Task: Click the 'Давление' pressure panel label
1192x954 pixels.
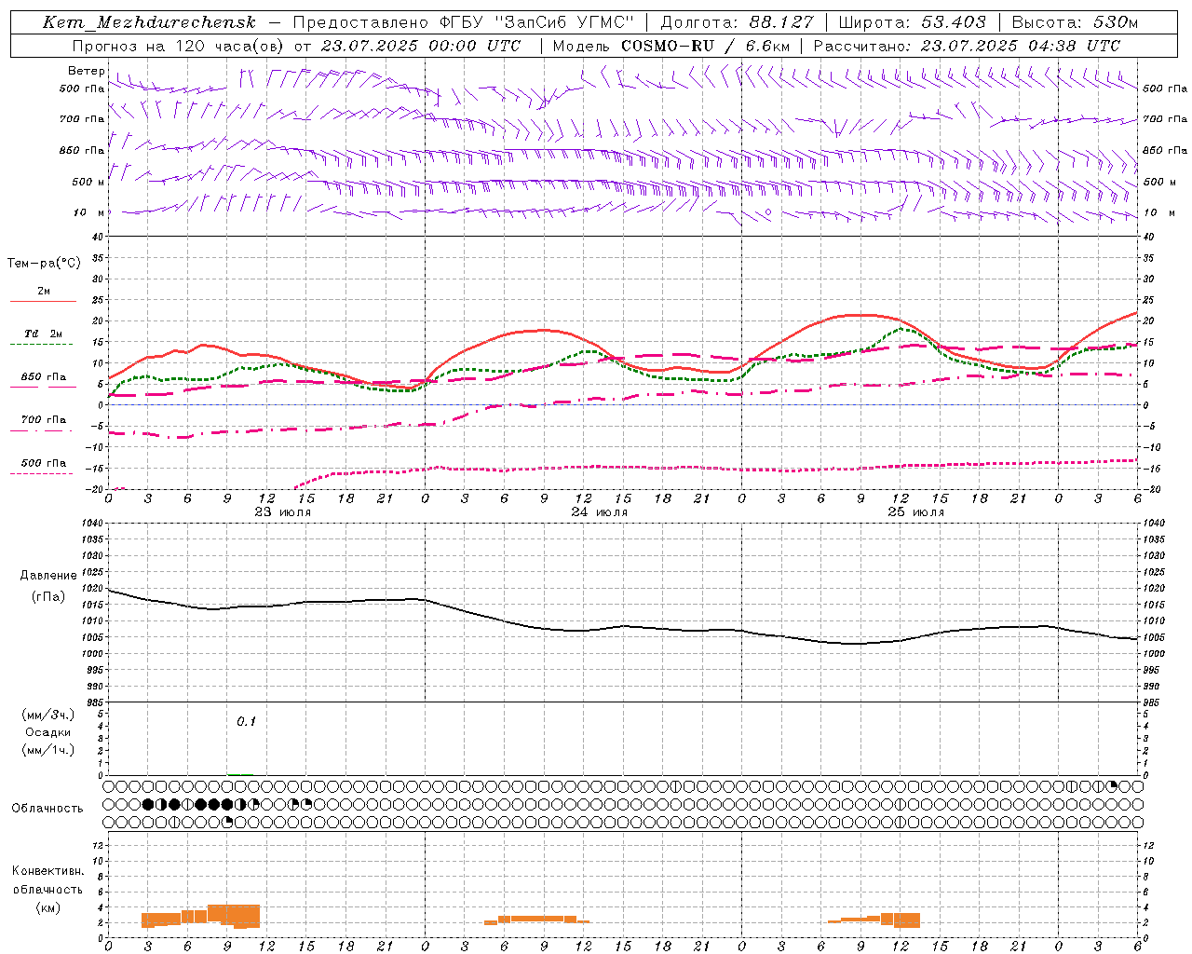Action: (x=48, y=575)
